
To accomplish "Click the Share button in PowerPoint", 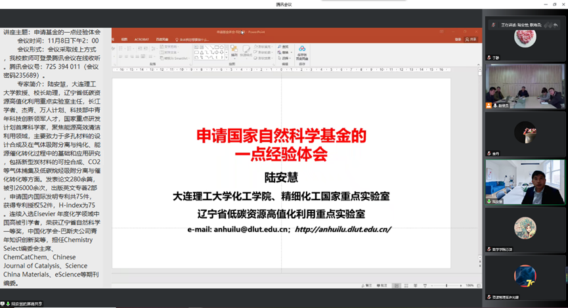I will click(469, 39).
